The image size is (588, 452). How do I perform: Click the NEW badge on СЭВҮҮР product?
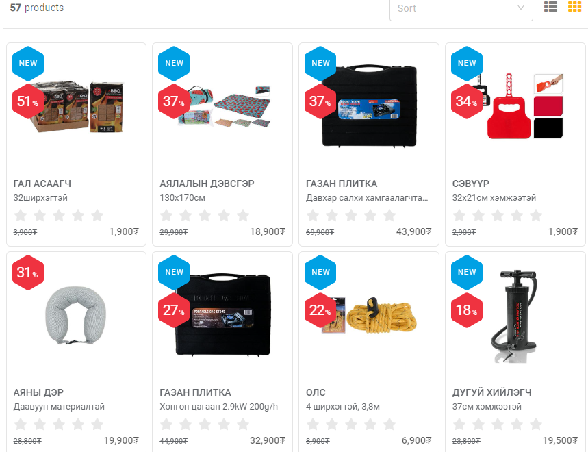tap(467, 64)
